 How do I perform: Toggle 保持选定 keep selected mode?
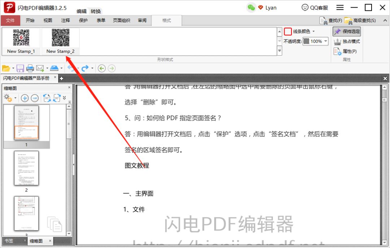coord(347,31)
